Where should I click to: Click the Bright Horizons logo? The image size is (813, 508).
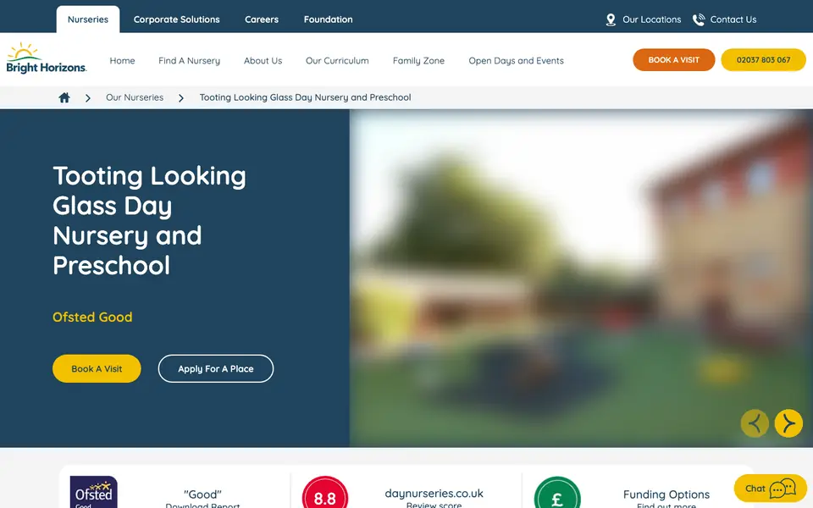coord(46,58)
